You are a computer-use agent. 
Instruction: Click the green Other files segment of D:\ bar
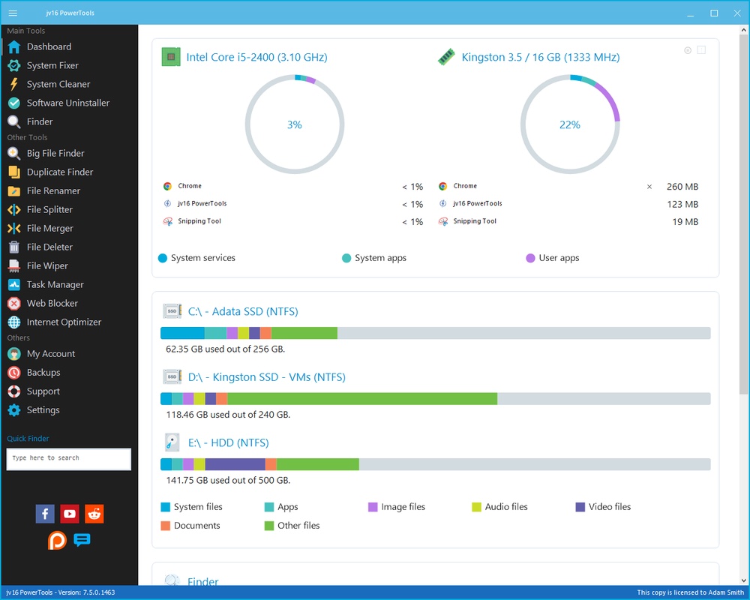coord(361,398)
